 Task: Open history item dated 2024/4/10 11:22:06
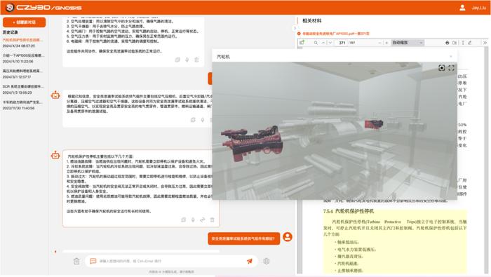(23, 58)
